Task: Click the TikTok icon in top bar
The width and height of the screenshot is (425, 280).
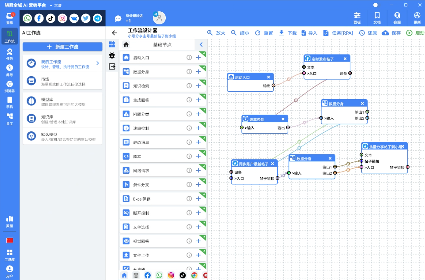Action: tap(51, 18)
